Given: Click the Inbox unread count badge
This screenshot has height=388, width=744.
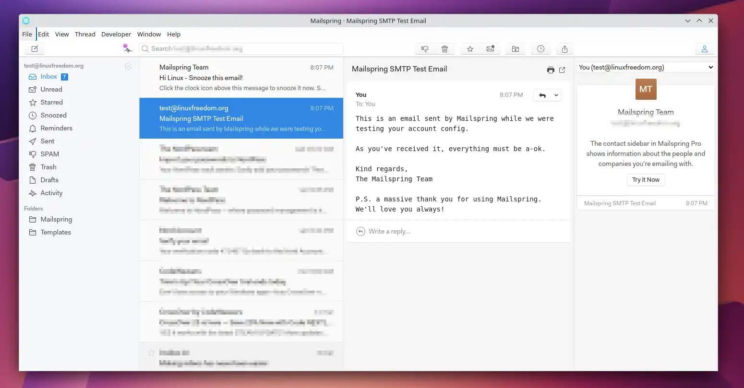Looking at the screenshot, I should [x=64, y=77].
